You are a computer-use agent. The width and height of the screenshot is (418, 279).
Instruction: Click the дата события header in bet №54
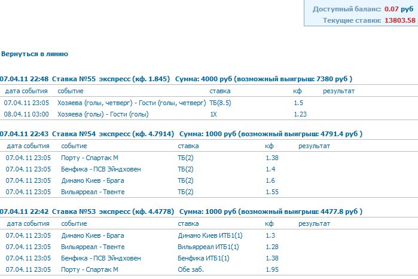28,146
